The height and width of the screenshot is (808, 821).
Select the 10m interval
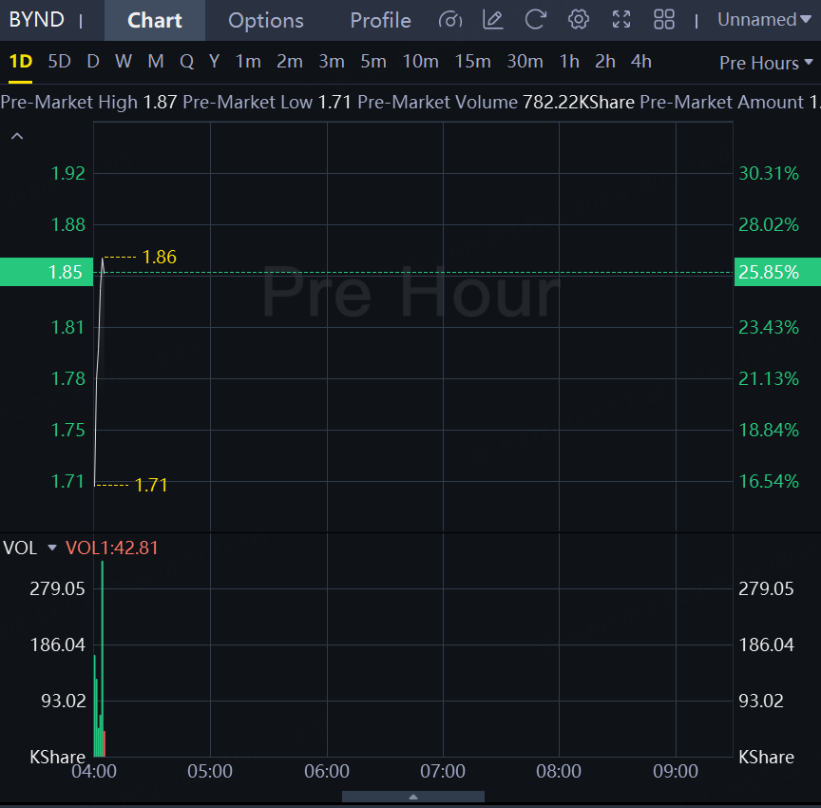coord(420,62)
